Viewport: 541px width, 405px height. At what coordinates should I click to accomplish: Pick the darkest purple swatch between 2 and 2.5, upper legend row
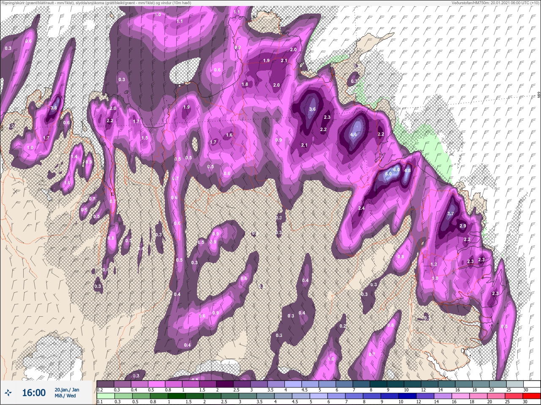click(225, 384)
